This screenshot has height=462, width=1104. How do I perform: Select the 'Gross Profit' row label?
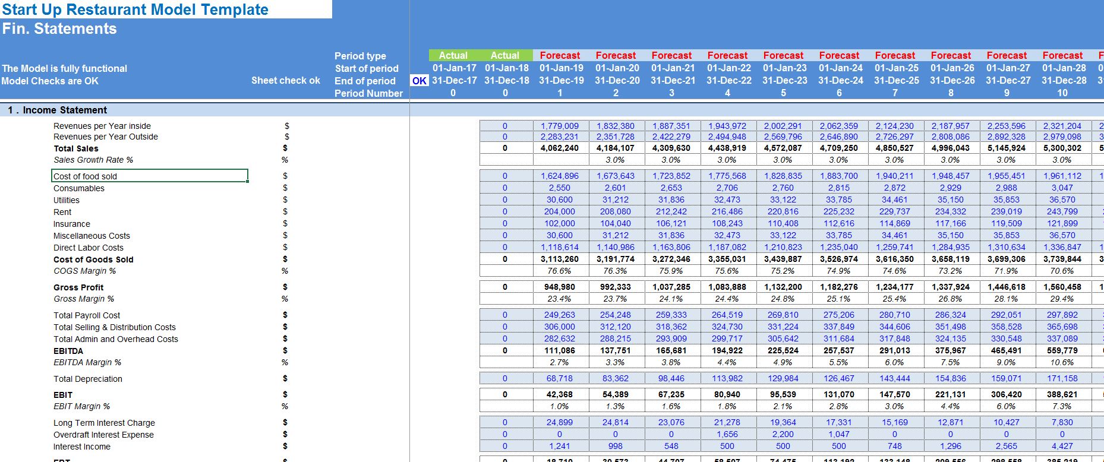tap(78, 287)
